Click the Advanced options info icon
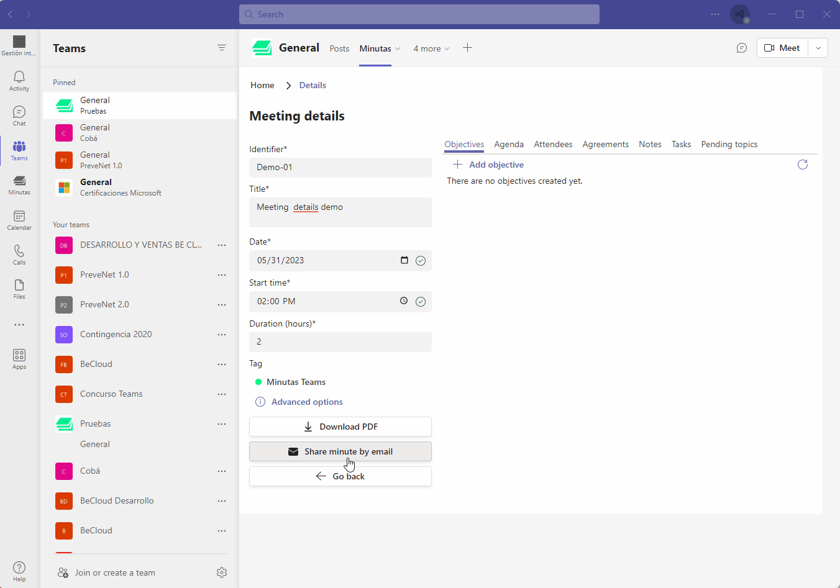Viewport: 840px width, 588px height. pyautogui.click(x=260, y=402)
